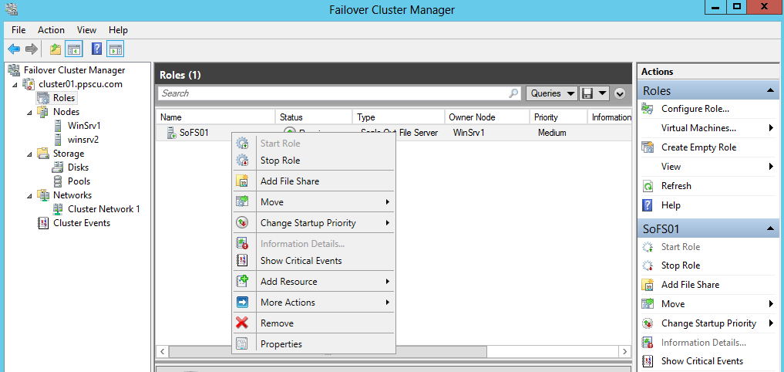The image size is (784, 372).
Task: Open the View menu in the menu bar
Action: coord(87,30)
